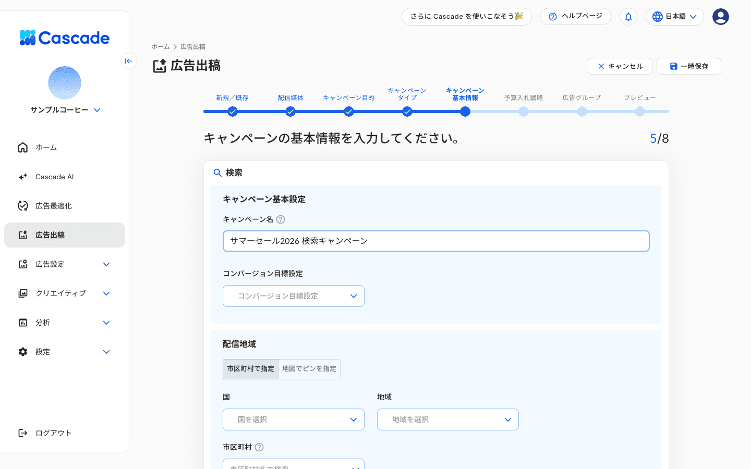Open the 地域を選択 dropdown
Screen dimensions: 751x469
point(448,419)
